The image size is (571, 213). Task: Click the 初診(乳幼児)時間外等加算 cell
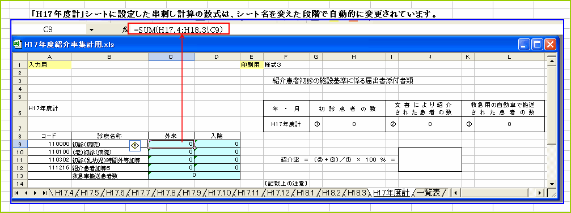point(109,160)
